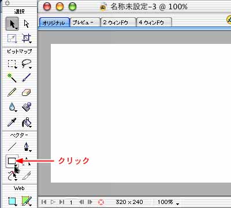Select the Pointer tool
Image resolution: width=231 pixels, height=208 pixels.
tap(12, 24)
